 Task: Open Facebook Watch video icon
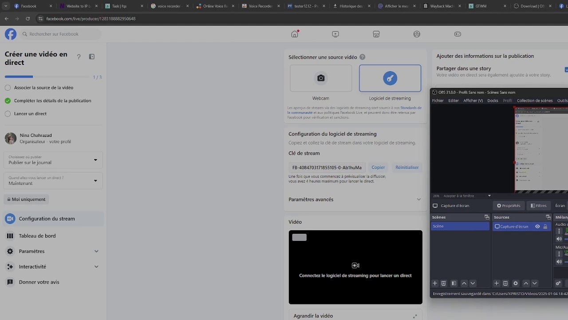pyautogui.click(x=335, y=34)
